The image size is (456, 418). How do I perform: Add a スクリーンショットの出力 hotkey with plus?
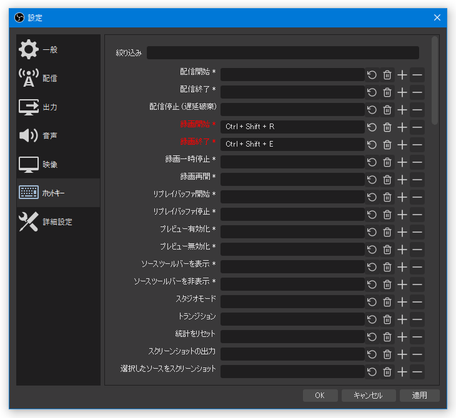[x=402, y=354]
